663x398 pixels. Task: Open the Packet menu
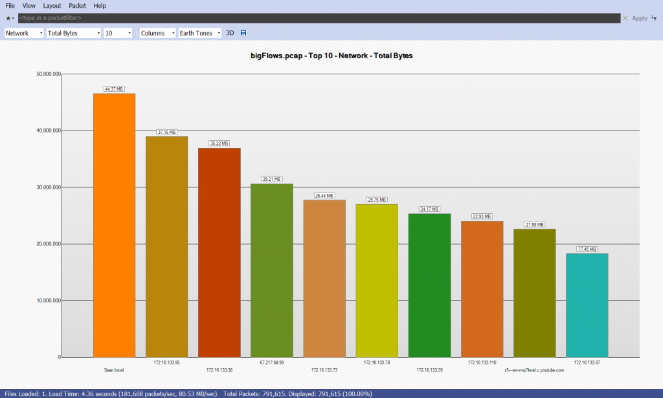(77, 5)
